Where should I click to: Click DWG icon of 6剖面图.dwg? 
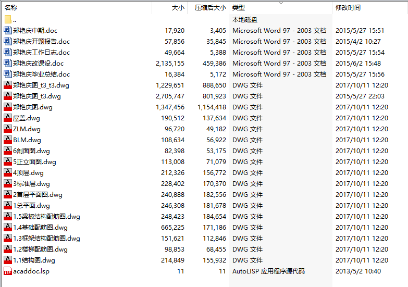point(8,151)
